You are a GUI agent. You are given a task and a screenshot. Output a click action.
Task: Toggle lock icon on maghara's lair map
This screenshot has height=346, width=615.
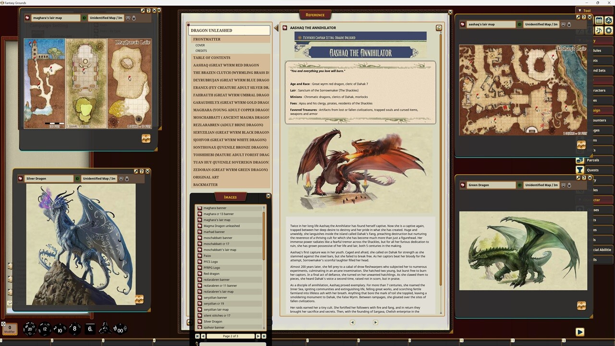point(134,18)
